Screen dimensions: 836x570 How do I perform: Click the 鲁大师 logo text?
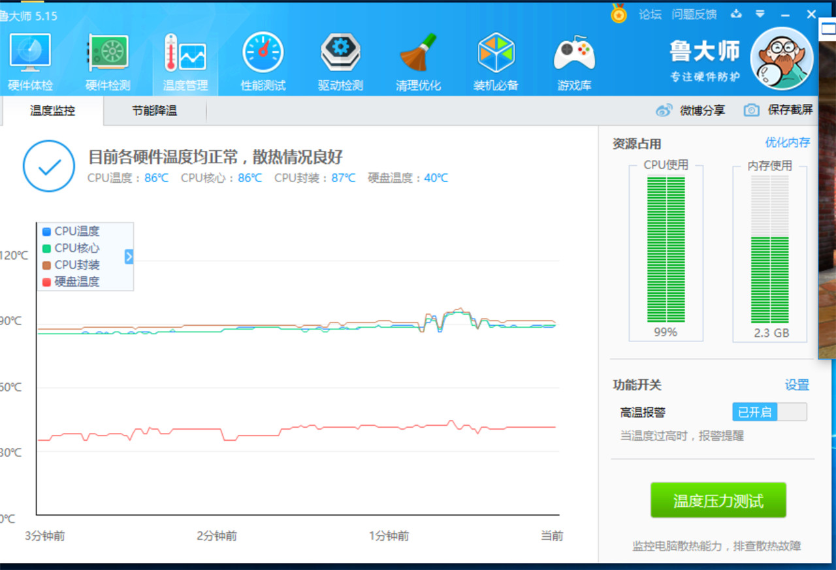coord(705,51)
